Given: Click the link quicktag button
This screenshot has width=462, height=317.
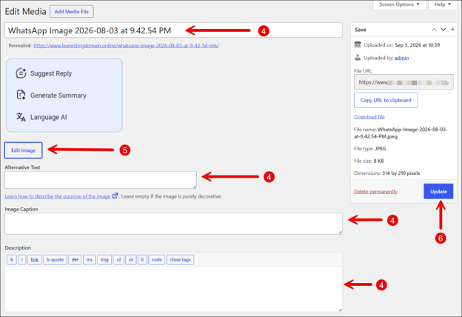Looking at the screenshot, I should [35, 260].
